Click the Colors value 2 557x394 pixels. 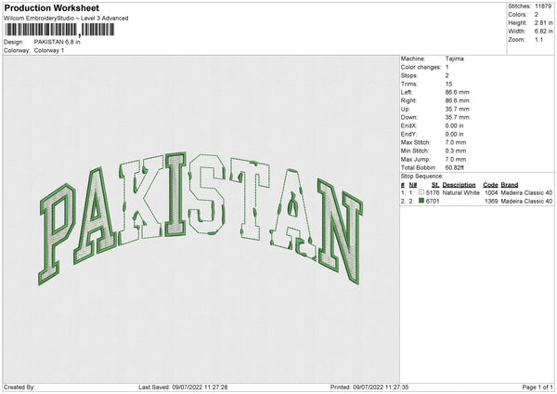coord(537,15)
